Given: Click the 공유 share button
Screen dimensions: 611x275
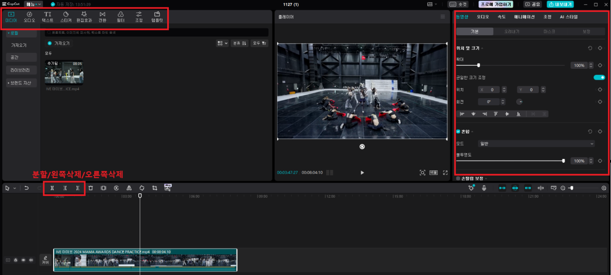Looking at the screenshot, I should (x=533, y=4).
